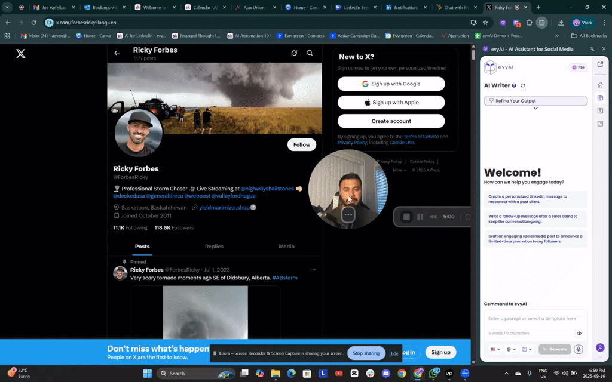Switch to the Posts tab
Screen dimensions: 612x382
click(142, 247)
